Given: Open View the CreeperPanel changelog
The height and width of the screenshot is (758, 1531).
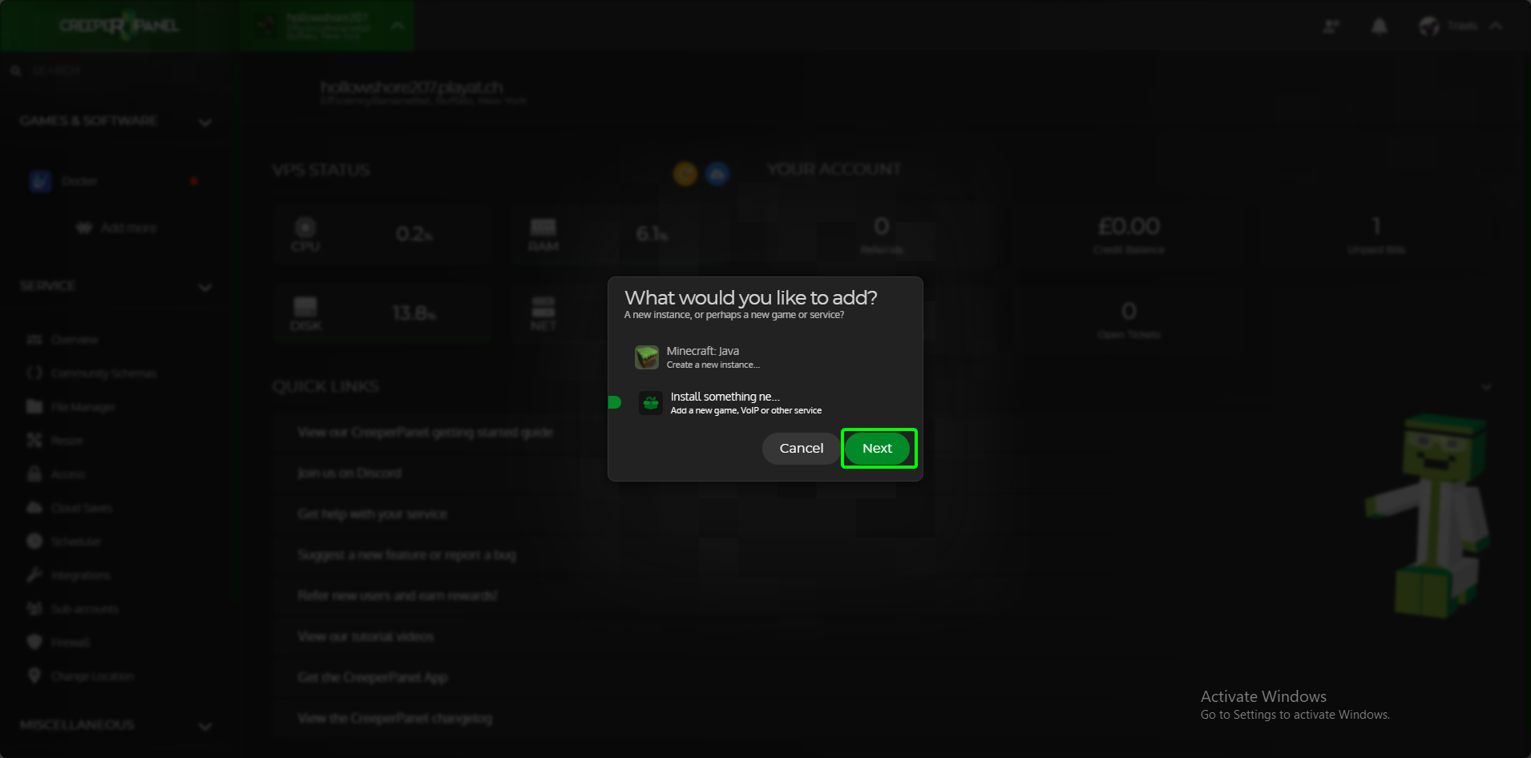Looking at the screenshot, I should tap(395, 719).
